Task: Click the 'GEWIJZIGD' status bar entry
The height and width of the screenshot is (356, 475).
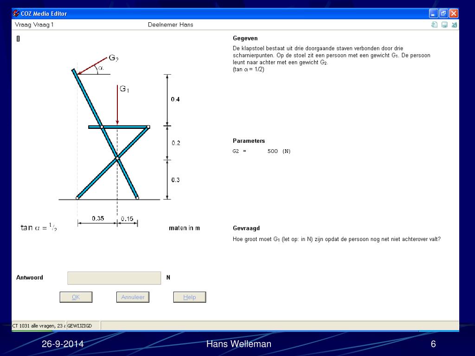Action: tap(79, 326)
